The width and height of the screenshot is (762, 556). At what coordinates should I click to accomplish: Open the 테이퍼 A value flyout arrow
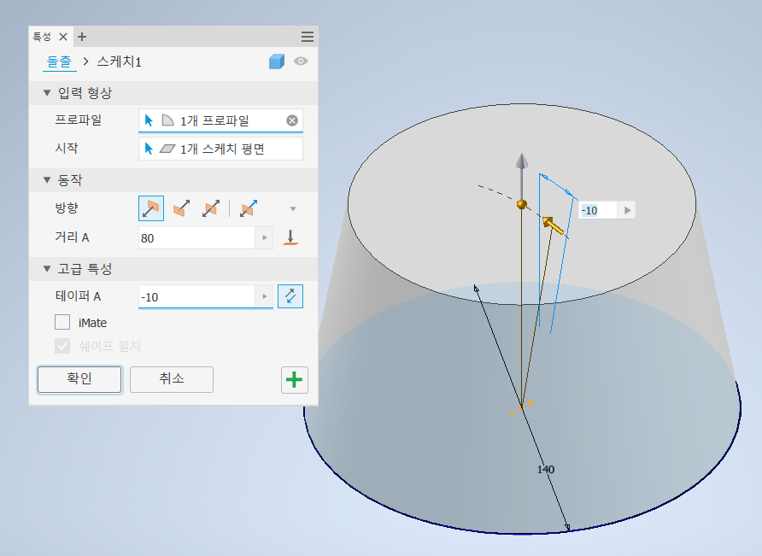264,296
